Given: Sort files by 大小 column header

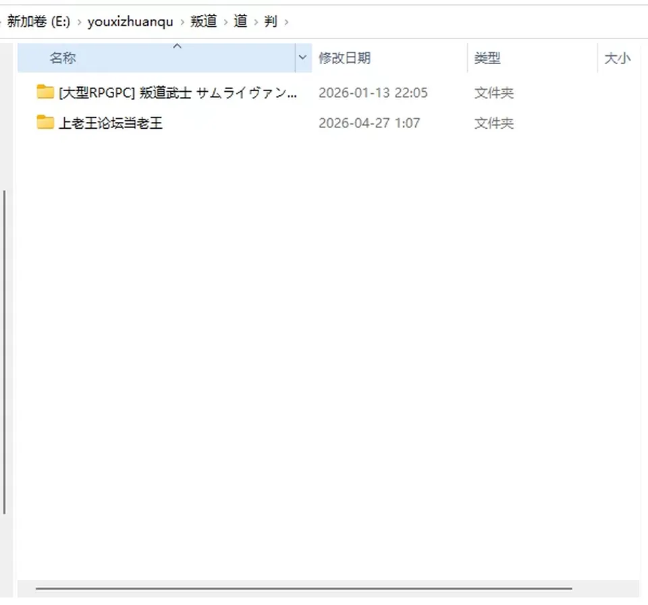Looking at the screenshot, I should [618, 58].
